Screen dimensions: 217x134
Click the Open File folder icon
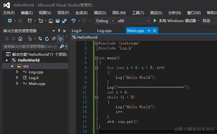coord(51,21)
